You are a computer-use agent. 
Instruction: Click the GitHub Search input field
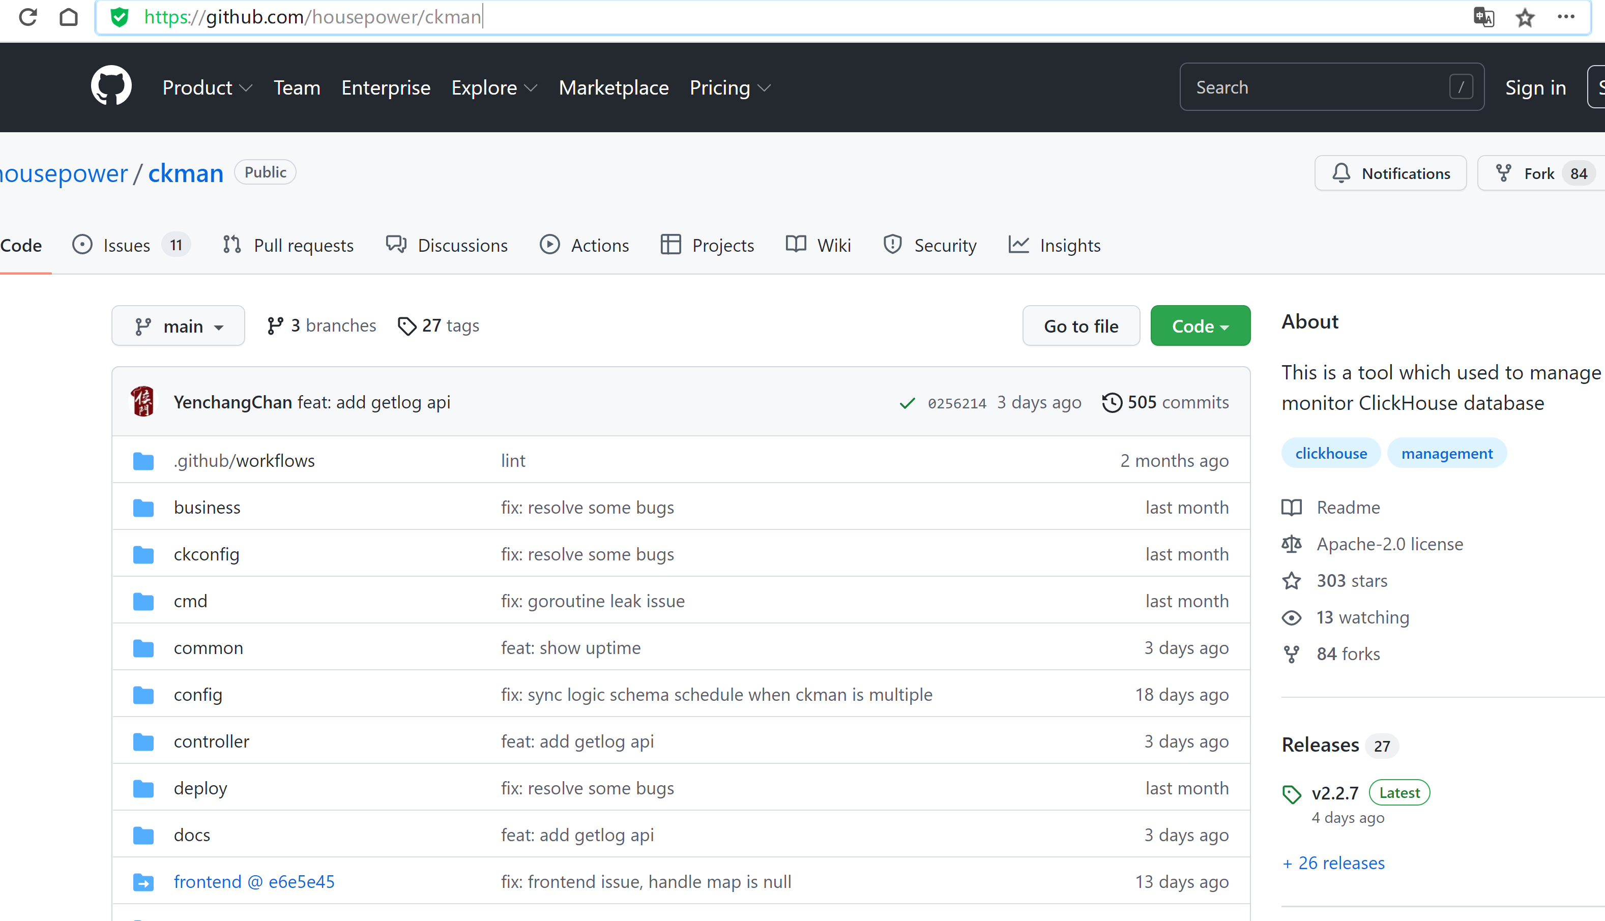click(1332, 87)
